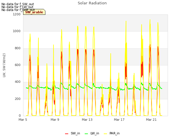Click the 0 y-axis tick label
The height and width of the screenshot is (139, 185).
click(x=20, y=116)
